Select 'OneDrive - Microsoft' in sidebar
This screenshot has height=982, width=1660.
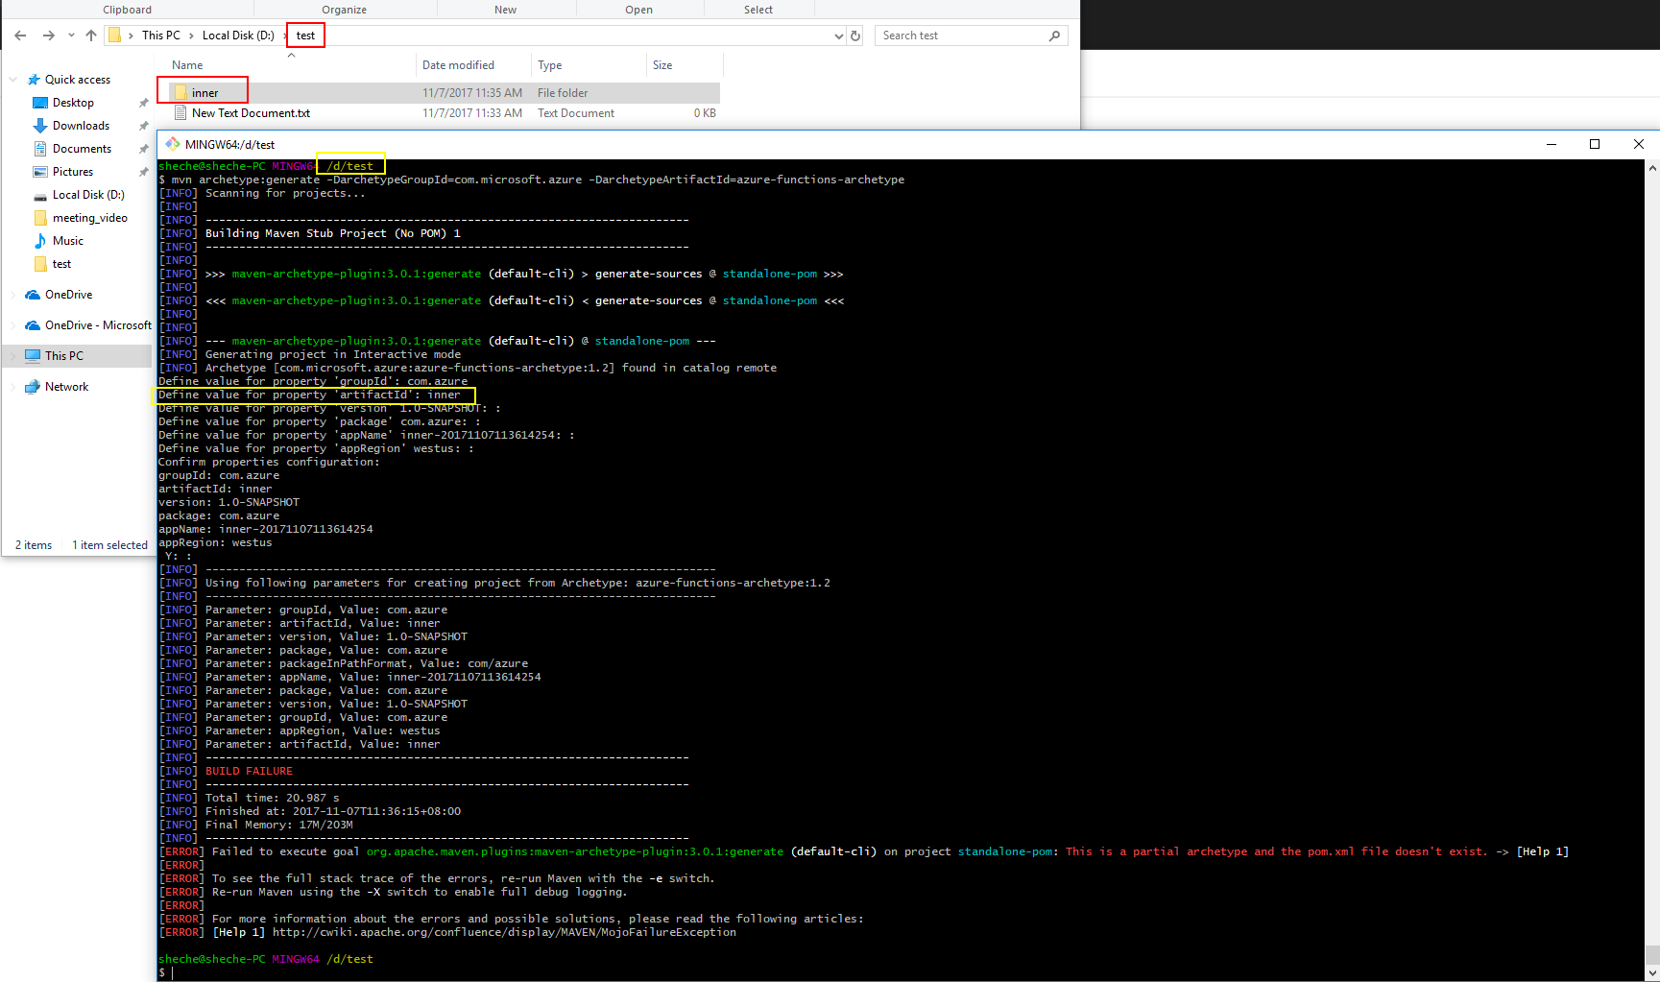pos(98,325)
